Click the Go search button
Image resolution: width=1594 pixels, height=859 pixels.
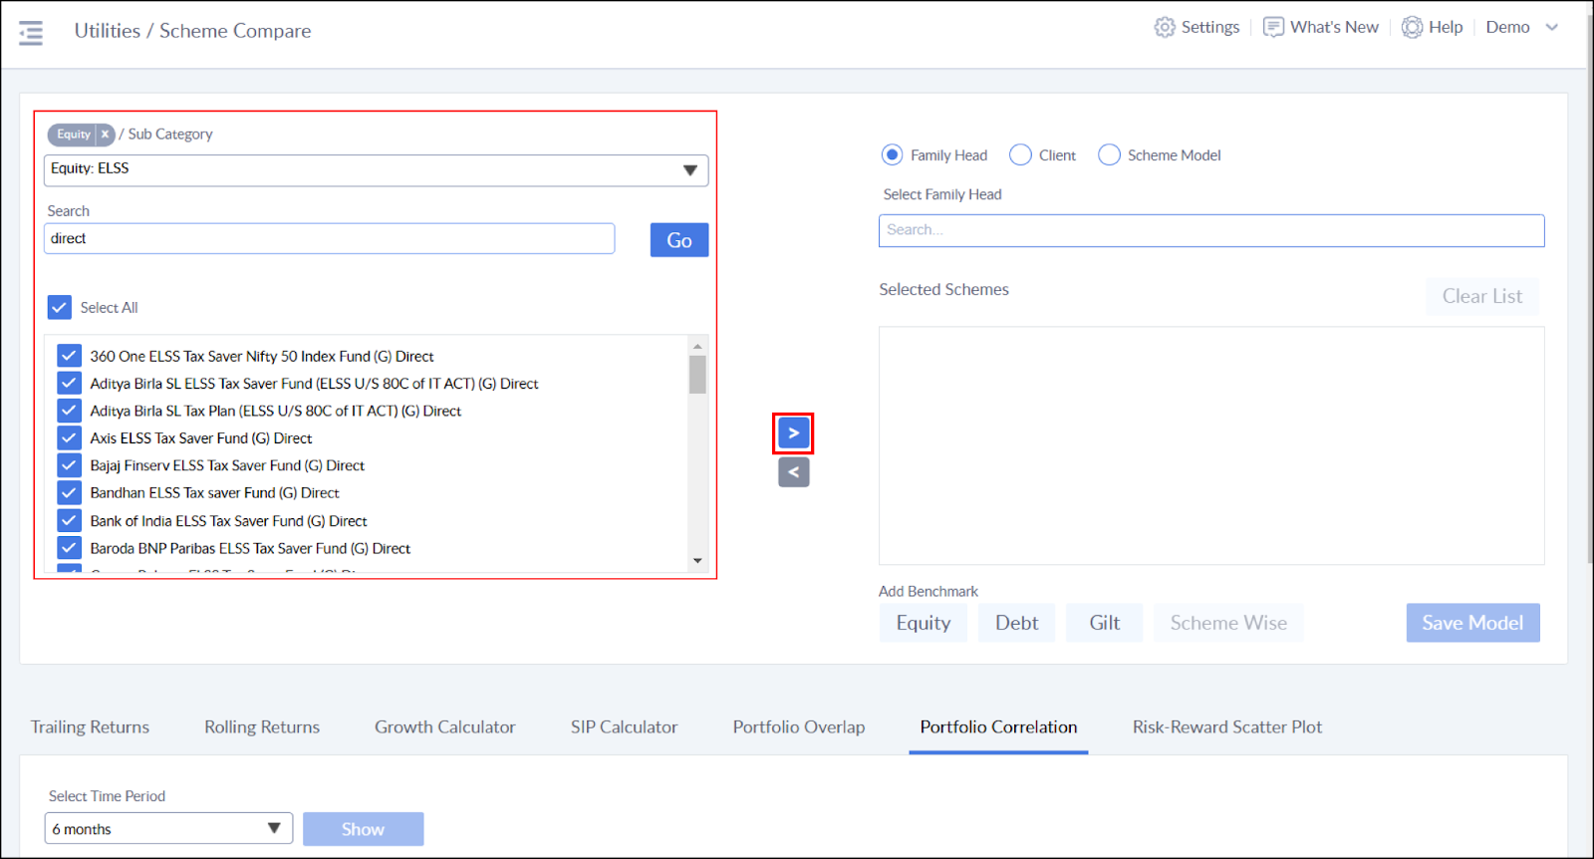tap(679, 240)
